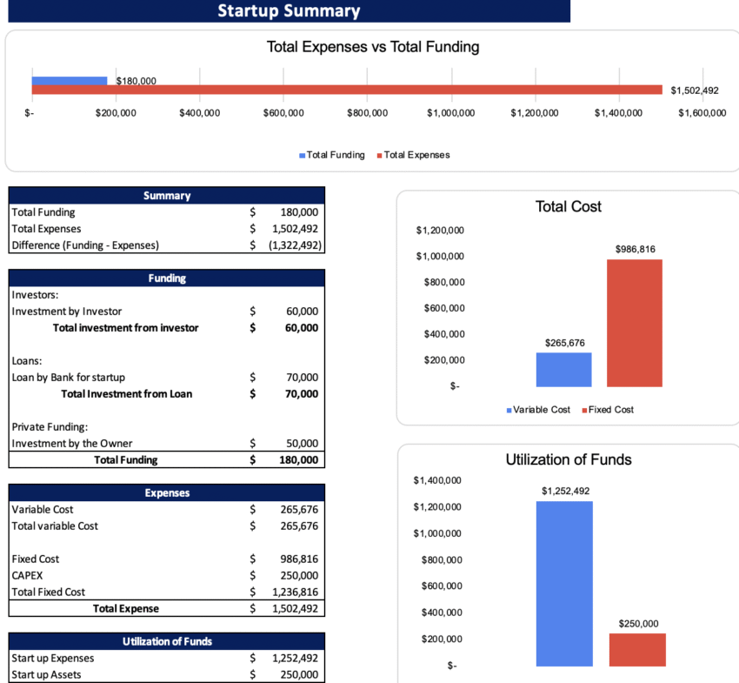Click the blue Utilization of Funds bar
The height and width of the screenshot is (683, 739).
coord(565,583)
